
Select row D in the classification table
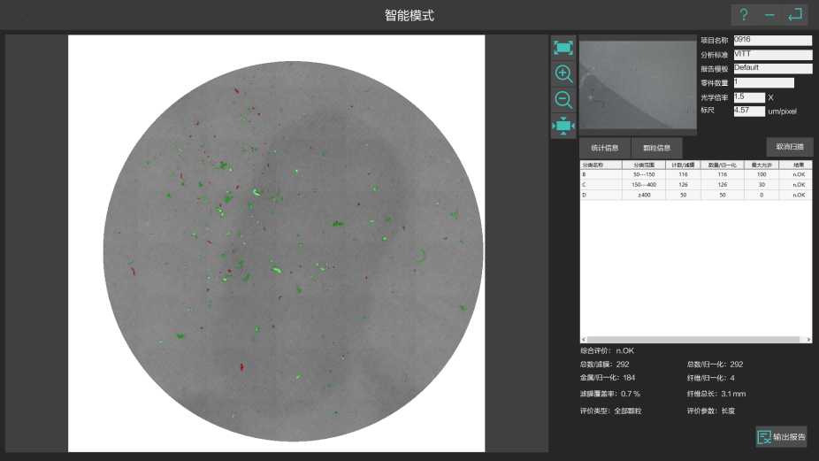[x=694, y=195]
